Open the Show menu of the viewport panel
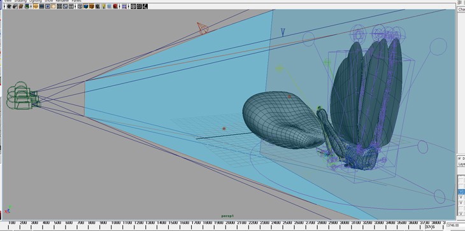The height and width of the screenshot is (231, 465). 48,1
